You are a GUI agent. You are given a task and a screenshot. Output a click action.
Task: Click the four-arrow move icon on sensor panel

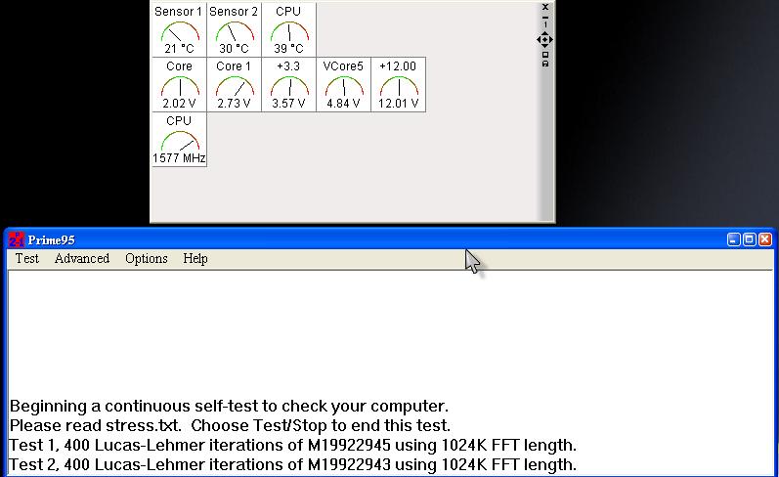545,40
